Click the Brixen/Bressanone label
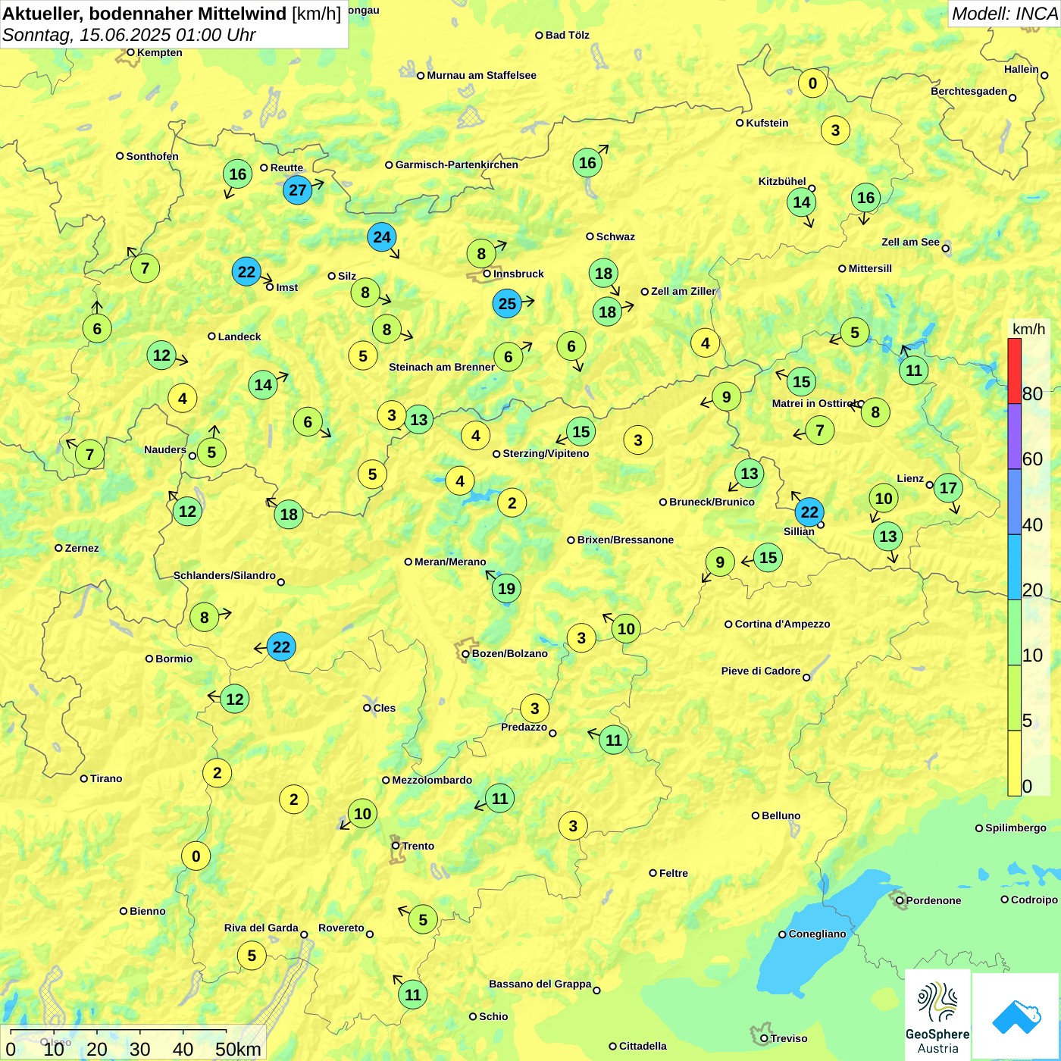This screenshot has width=1061, height=1061. click(625, 540)
